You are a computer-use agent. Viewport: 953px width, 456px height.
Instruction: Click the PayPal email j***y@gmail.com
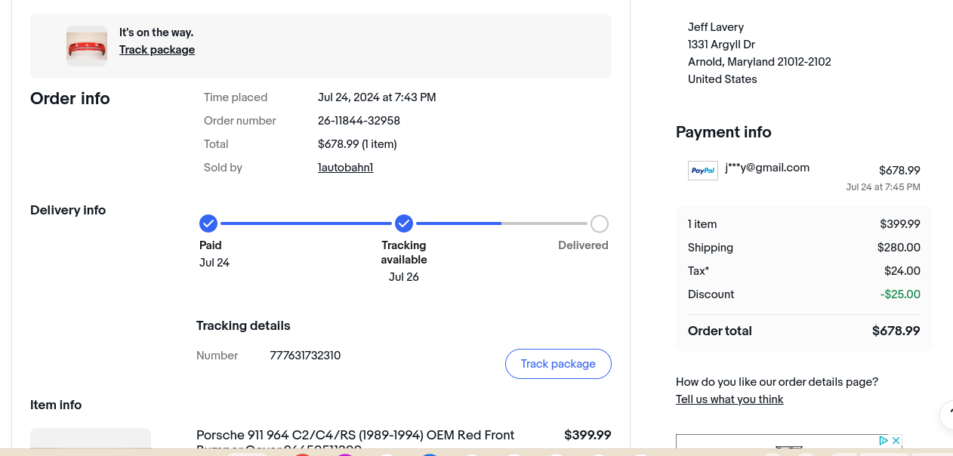point(767,168)
